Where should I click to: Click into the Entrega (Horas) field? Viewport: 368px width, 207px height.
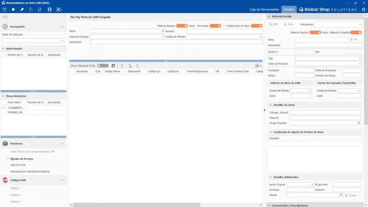tap(325, 112)
